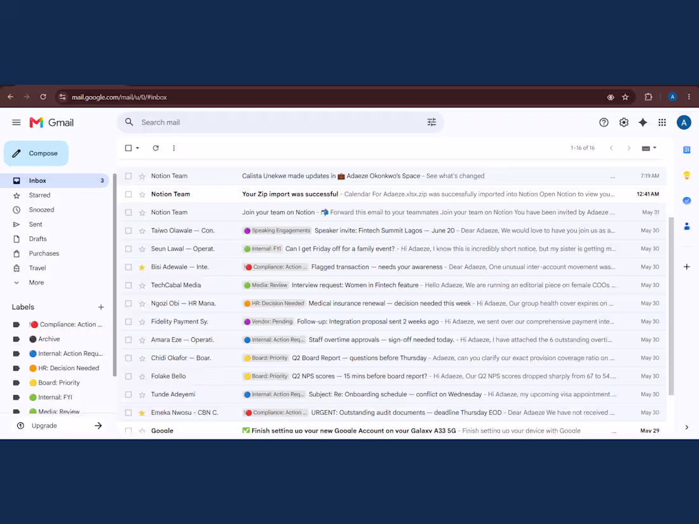Open Gmail support help icon
Image resolution: width=699 pixels, height=524 pixels.
coord(604,123)
